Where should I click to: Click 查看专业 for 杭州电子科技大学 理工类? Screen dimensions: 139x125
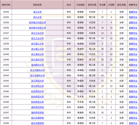(x=133, y=28)
